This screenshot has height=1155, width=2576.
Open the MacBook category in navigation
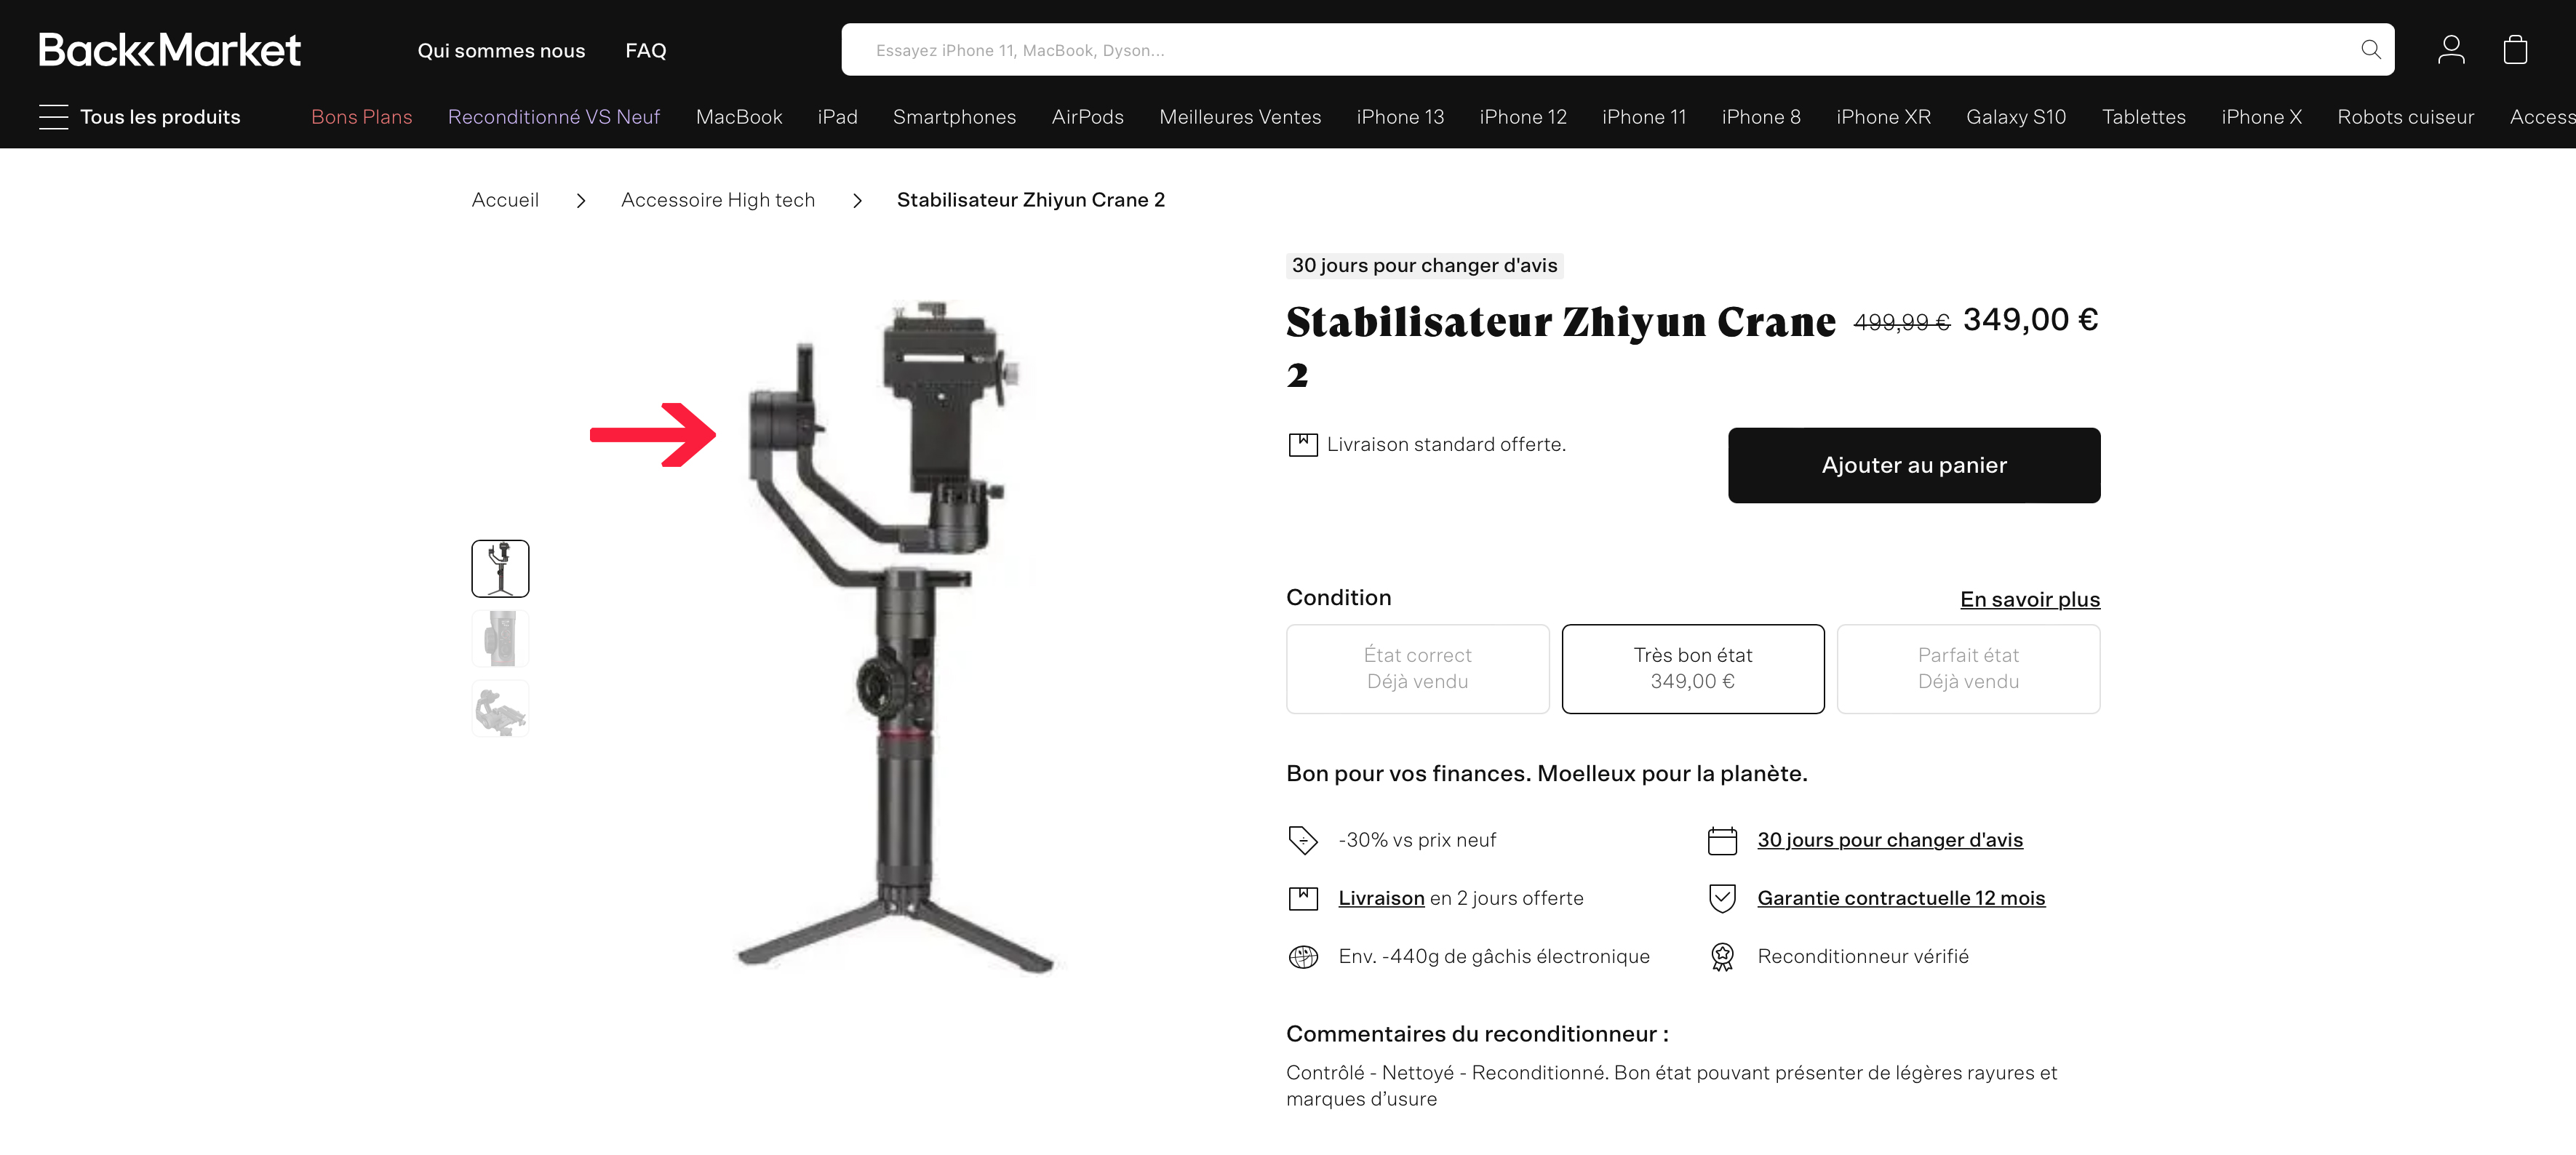pos(739,117)
